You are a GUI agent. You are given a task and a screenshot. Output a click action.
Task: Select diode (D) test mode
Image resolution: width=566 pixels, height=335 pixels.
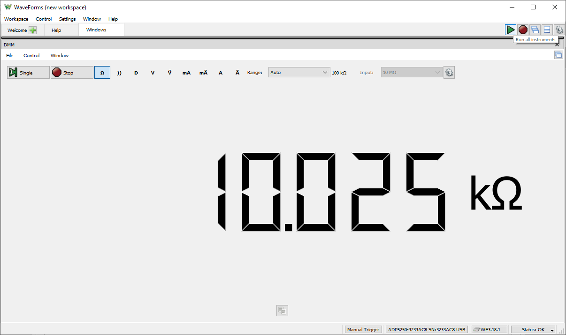click(x=136, y=73)
